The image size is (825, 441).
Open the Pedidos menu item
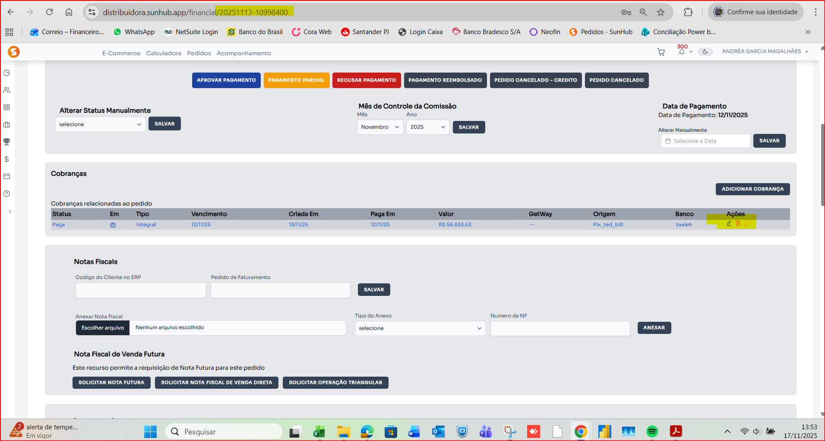point(199,53)
